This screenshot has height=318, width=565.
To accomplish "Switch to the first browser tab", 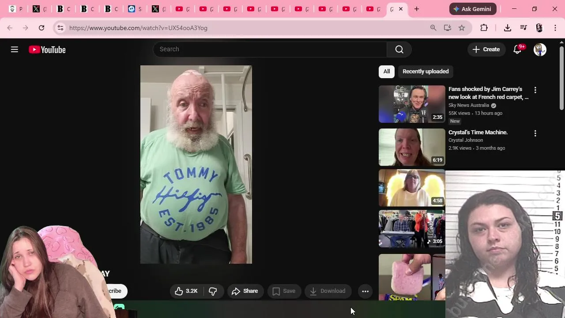I will pos(16,9).
